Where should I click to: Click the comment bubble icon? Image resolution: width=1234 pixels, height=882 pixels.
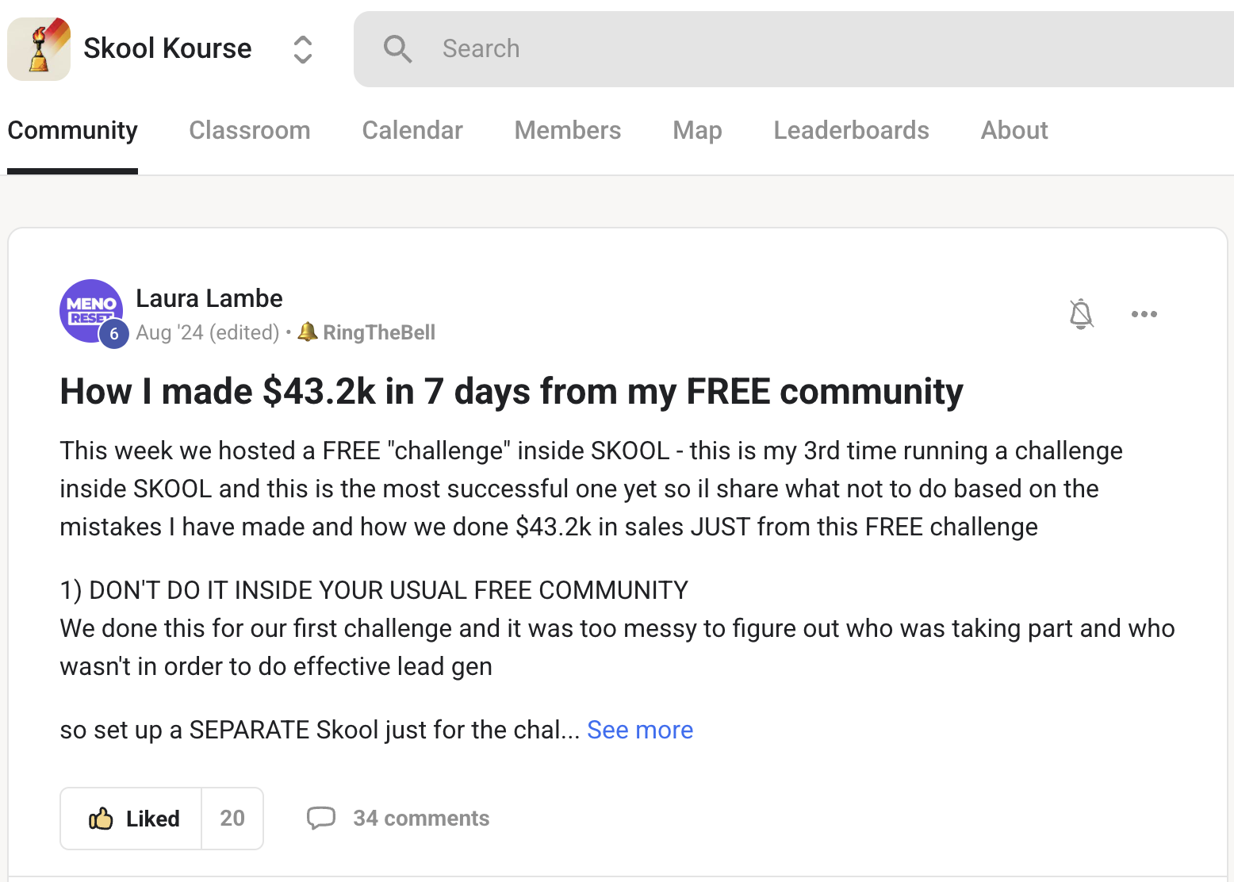(x=321, y=818)
